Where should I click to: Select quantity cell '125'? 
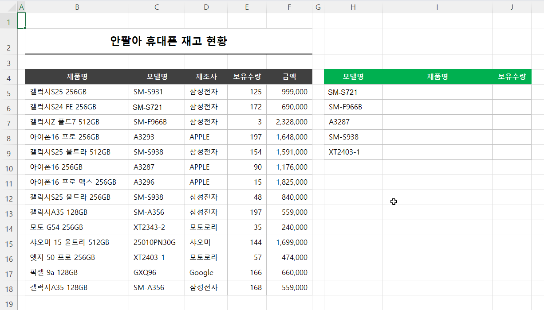[x=247, y=92]
